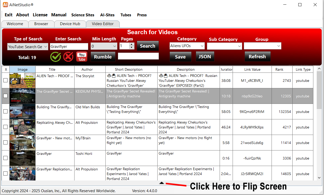Viewport: 324px width, 195px height.
Task: Open the Min Length dropdown
Action: point(104,46)
